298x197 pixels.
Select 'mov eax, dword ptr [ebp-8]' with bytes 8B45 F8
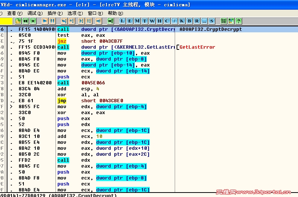(x=102, y=59)
